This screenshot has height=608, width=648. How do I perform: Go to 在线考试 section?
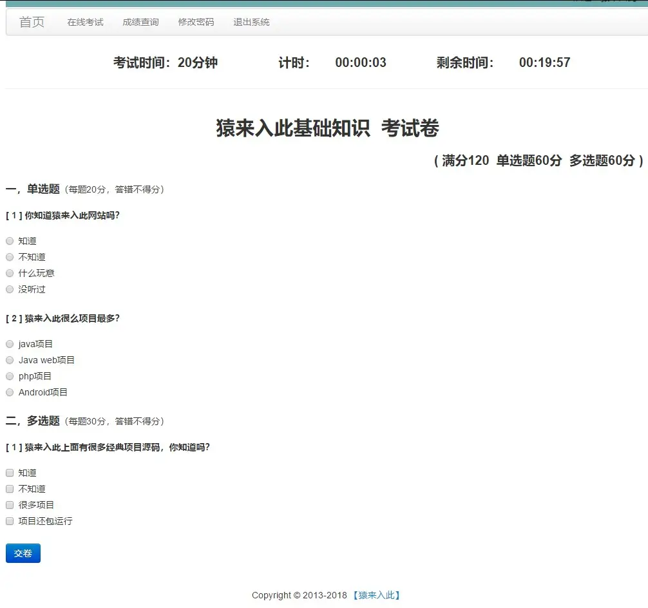(x=84, y=21)
